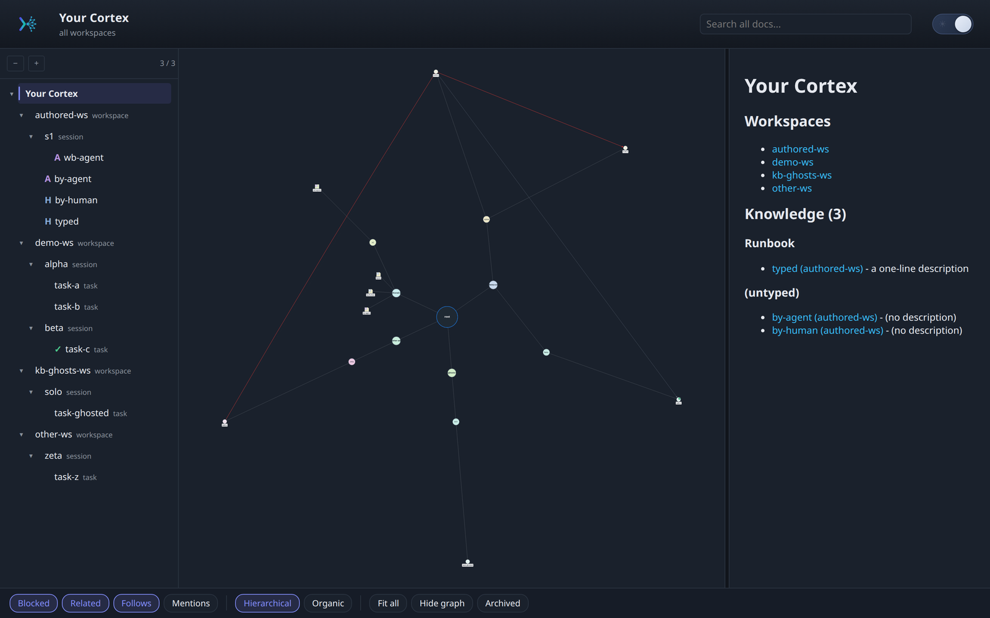
Task: Collapse the authored-ws workspace in the tree
Action: click(22, 116)
